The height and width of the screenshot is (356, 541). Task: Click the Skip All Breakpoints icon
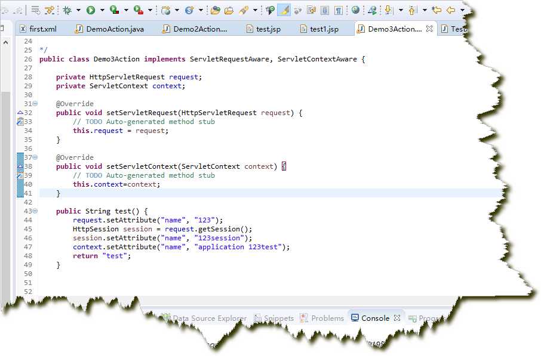pyautogui.click(x=298, y=10)
